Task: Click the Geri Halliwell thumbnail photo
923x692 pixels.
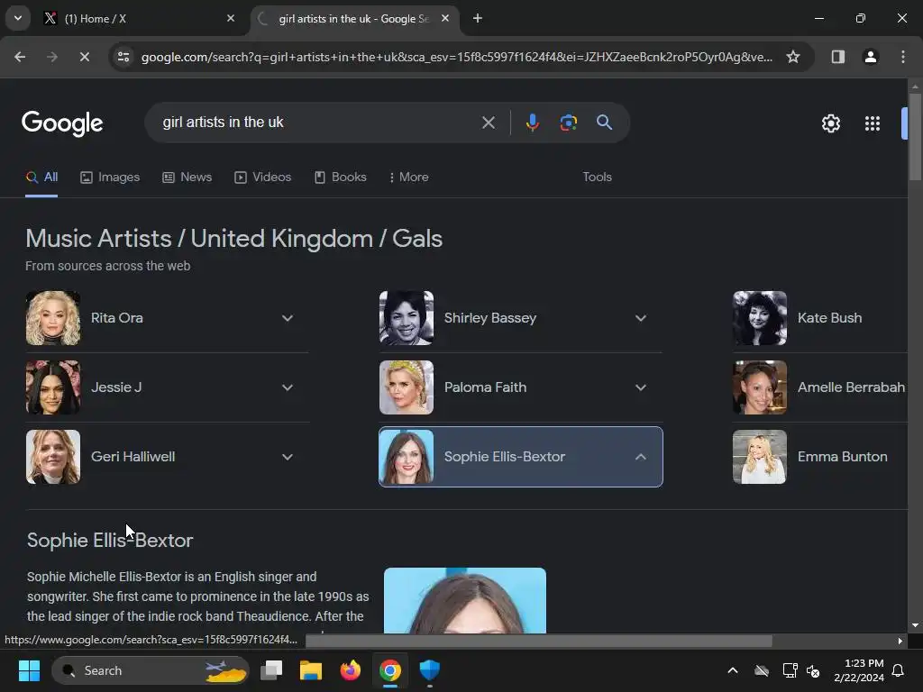Action: (x=53, y=457)
